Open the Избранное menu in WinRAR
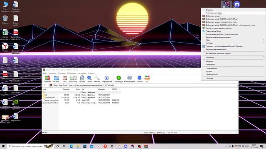 click(x=71, y=73)
